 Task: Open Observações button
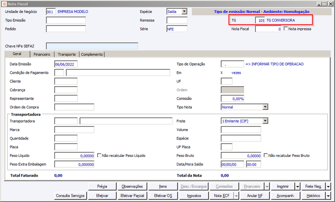[132, 187]
